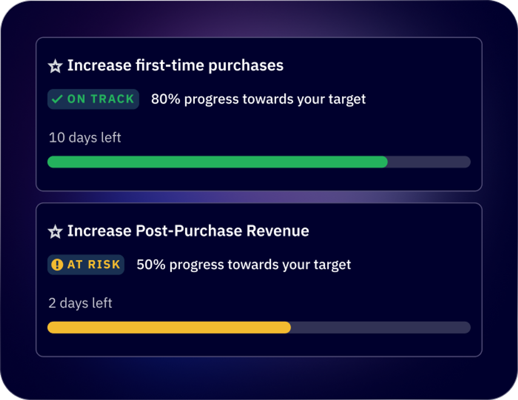Click the 10 days left label
The height and width of the screenshot is (400, 518).
85,138
